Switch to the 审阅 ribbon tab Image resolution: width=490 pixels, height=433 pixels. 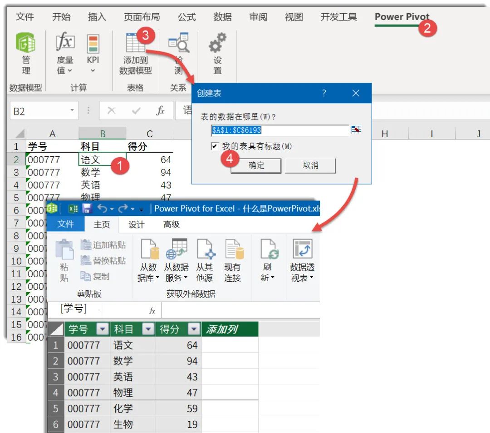tap(258, 16)
